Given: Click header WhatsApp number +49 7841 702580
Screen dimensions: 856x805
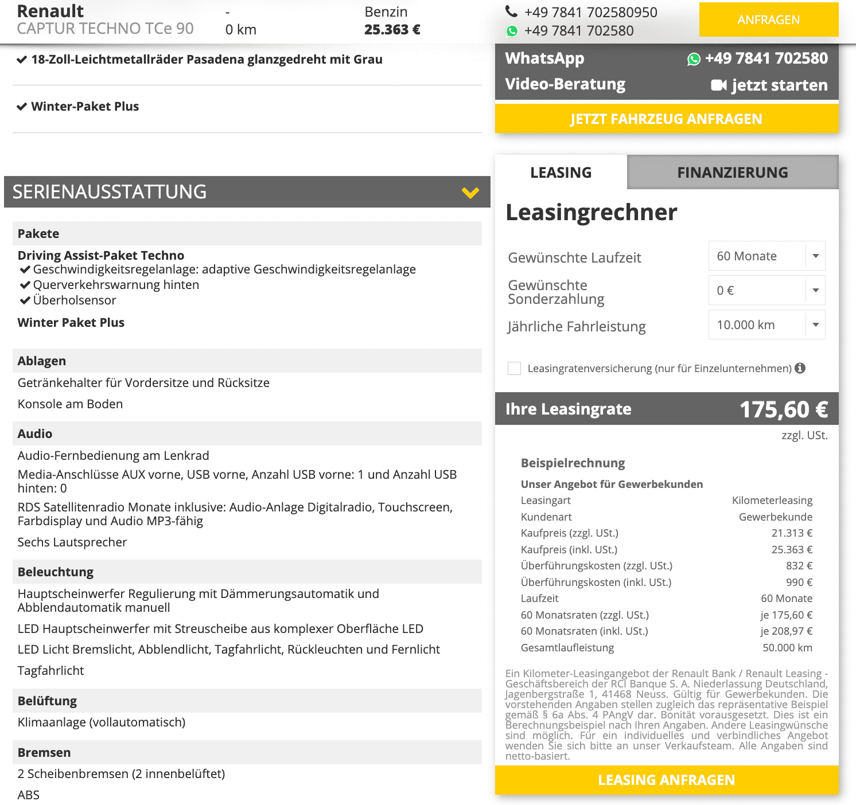Looking at the screenshot, I should click(x=579, y=31).
